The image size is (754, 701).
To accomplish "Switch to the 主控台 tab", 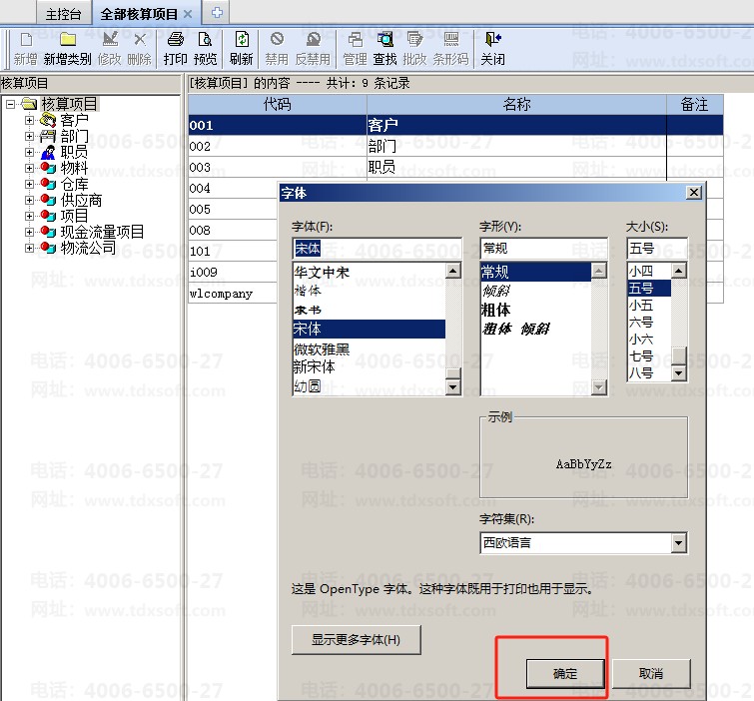I will [x=64, y=14].
